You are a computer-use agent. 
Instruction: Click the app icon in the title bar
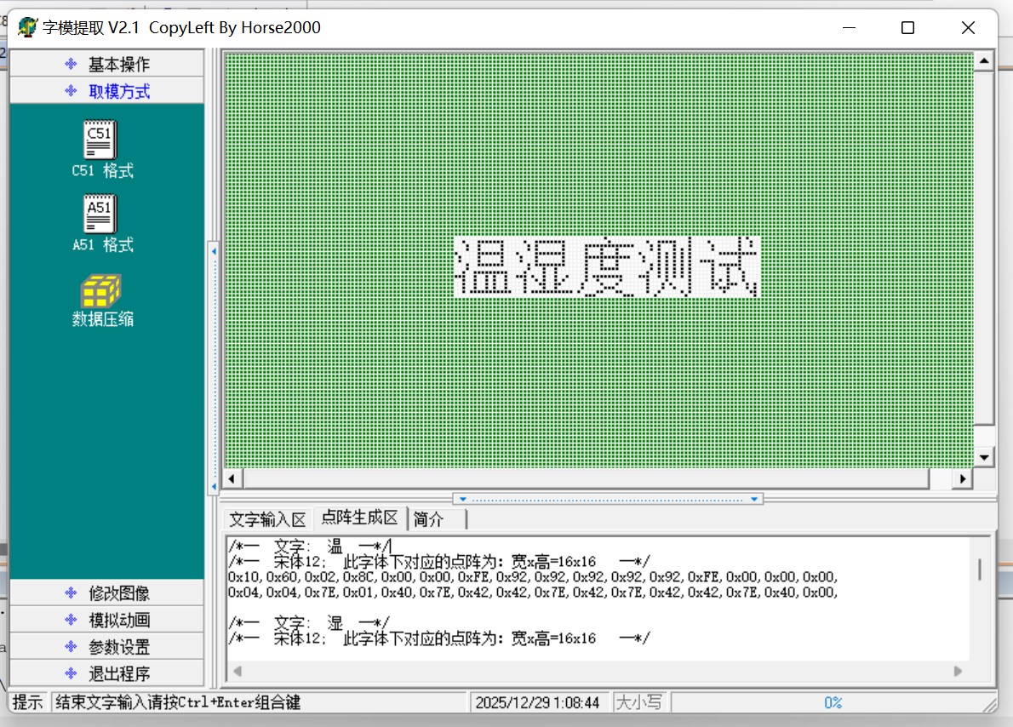pyautogui.click(x=27, y=27)
